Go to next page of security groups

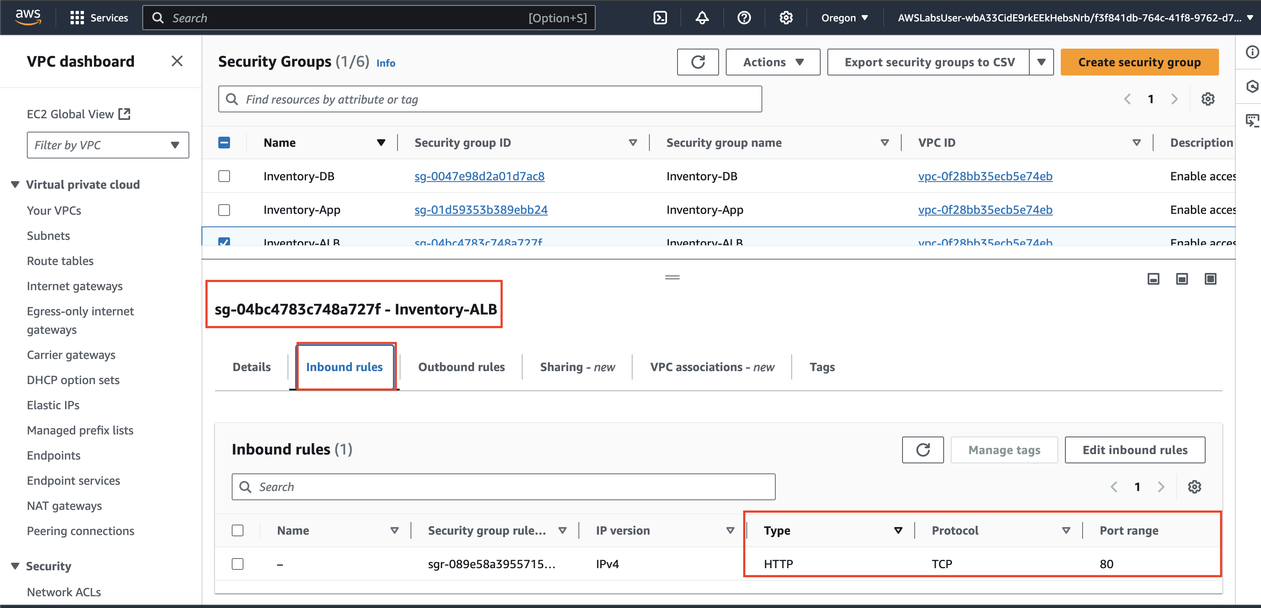[1175, 99]
